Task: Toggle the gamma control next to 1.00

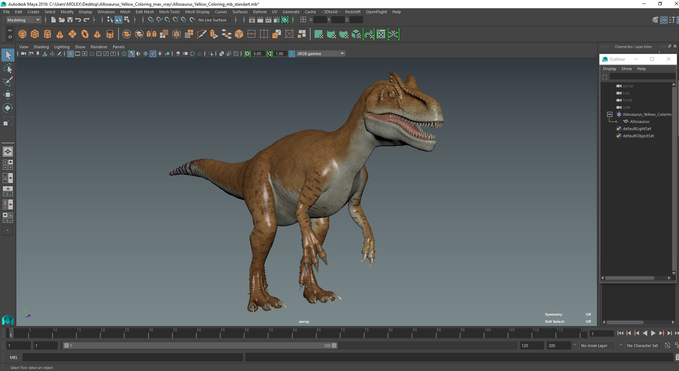Action: [270, 54]
